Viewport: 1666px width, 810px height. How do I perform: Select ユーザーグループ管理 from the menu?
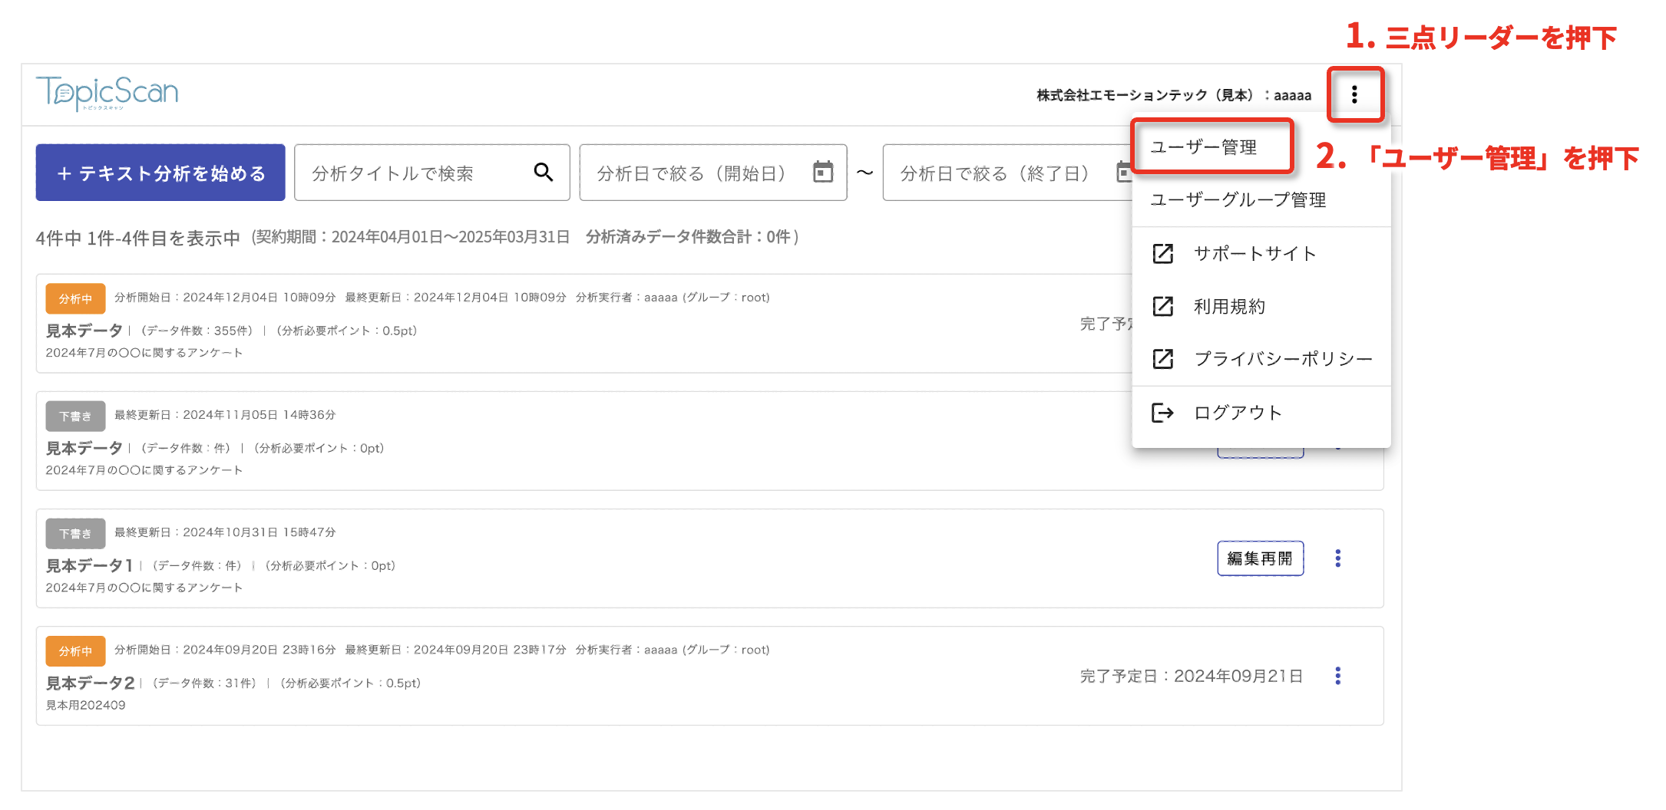click(1238, 200)
